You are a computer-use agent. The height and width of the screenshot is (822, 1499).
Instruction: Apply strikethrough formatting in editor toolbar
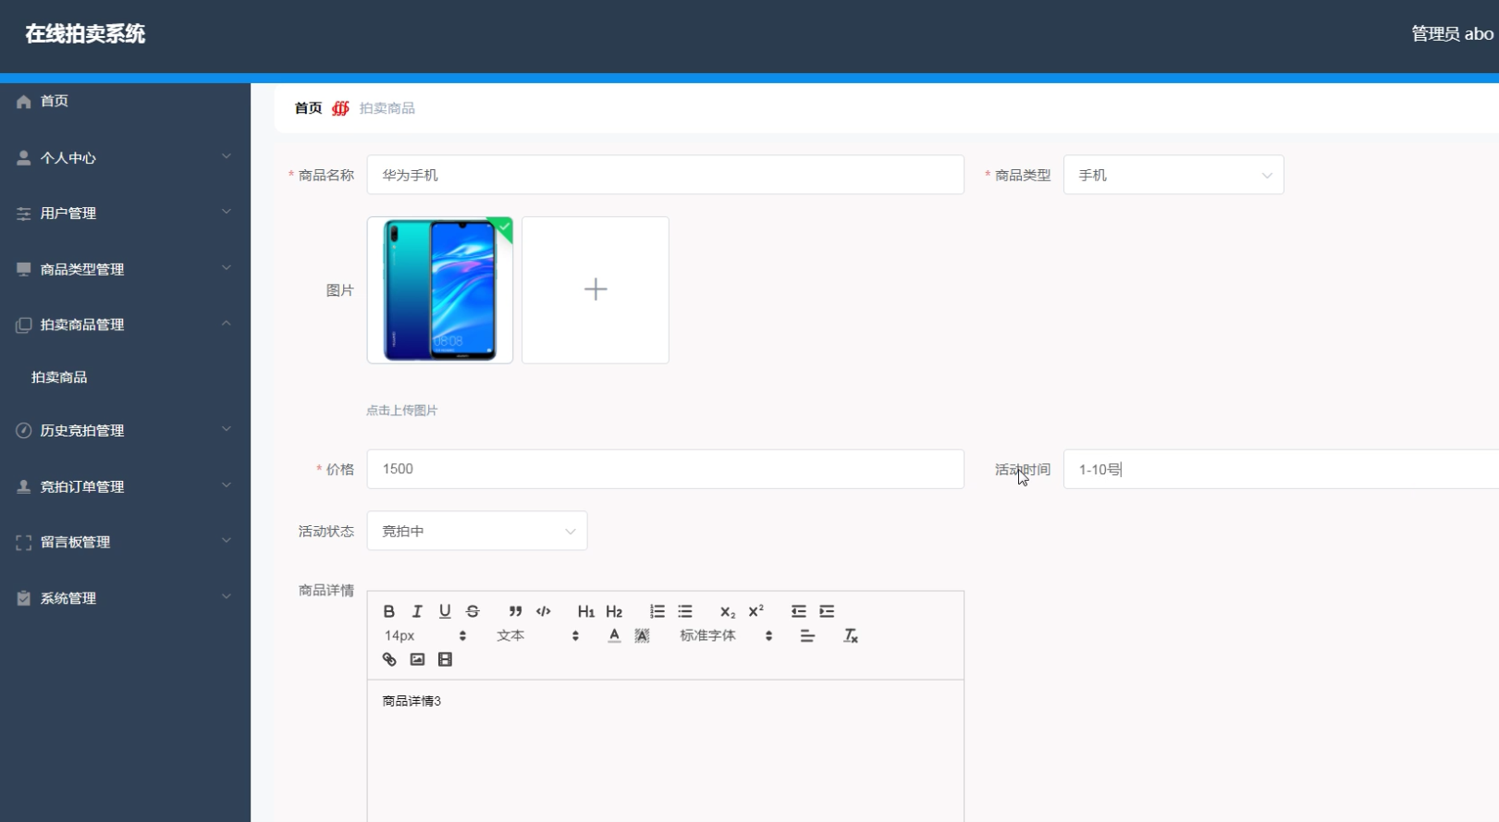(473, 611)
